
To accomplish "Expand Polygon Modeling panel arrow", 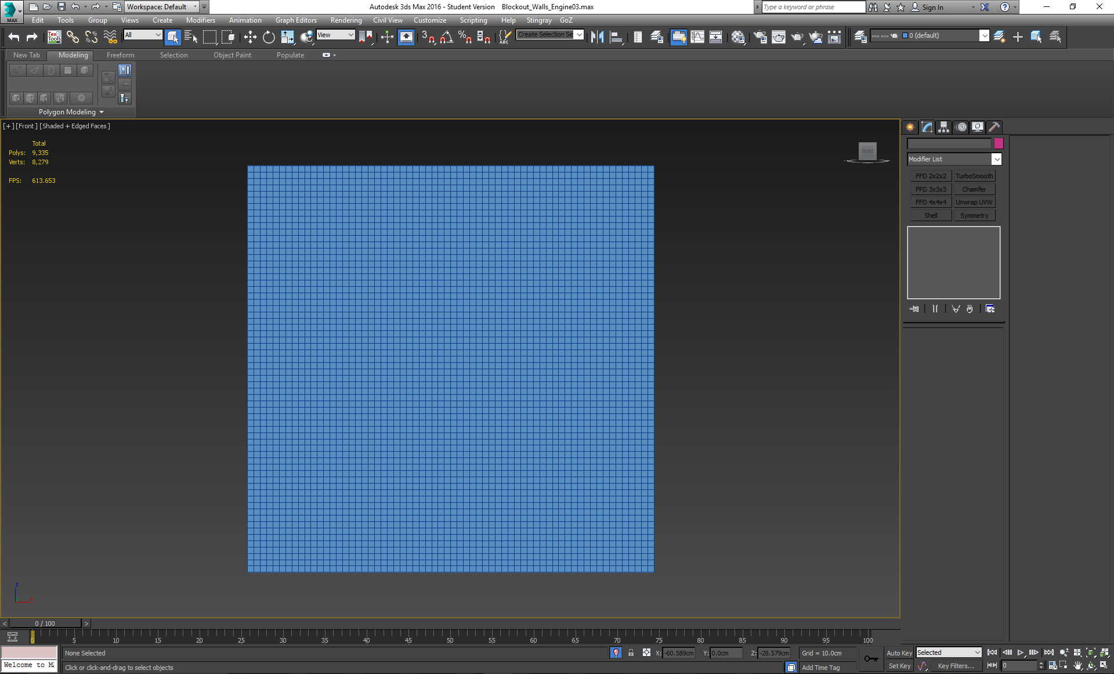I will pos(102,112).
